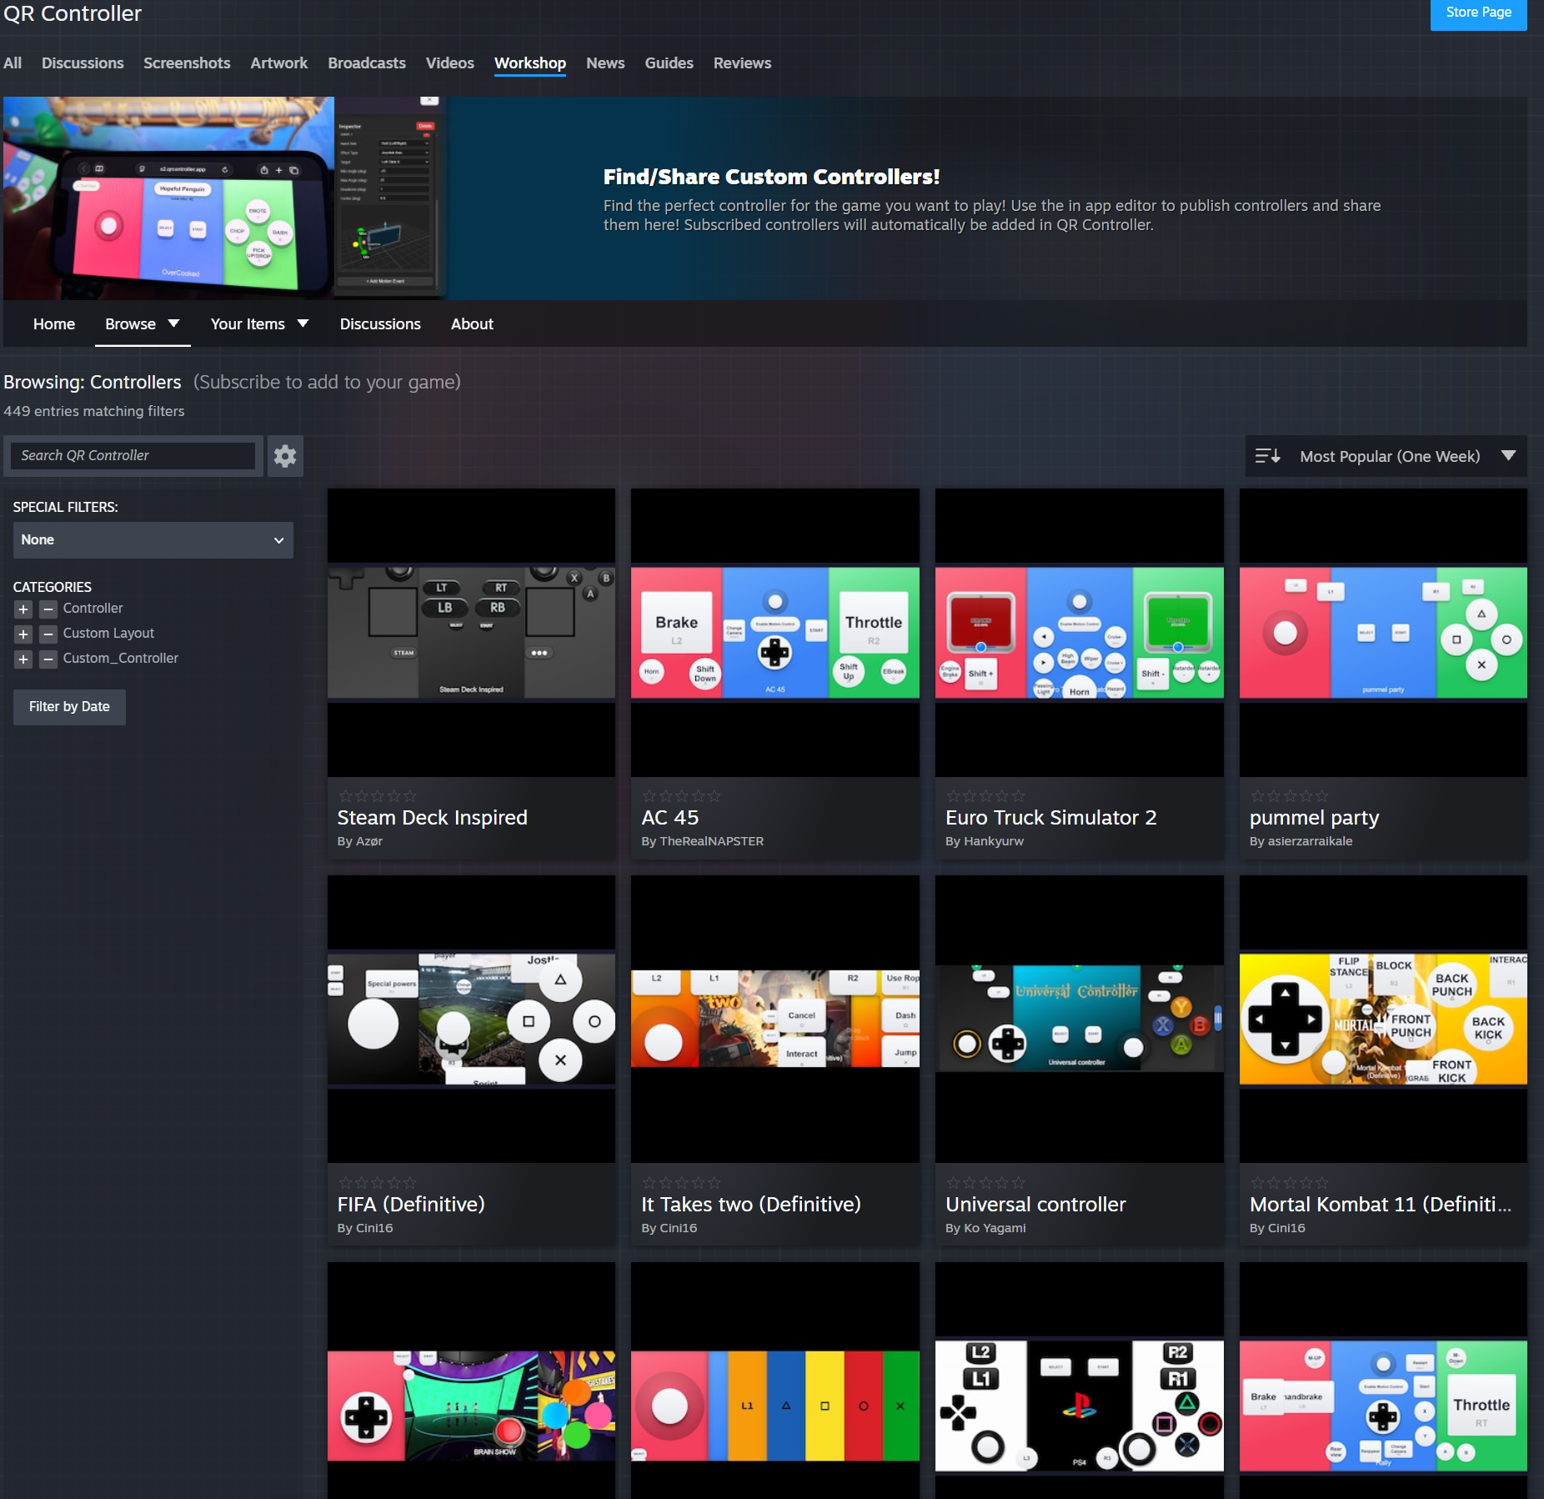Open the Mortal Kombat 11 thumbnail
The image size is (1544, 1499).
click(x=1384, y=1020)
